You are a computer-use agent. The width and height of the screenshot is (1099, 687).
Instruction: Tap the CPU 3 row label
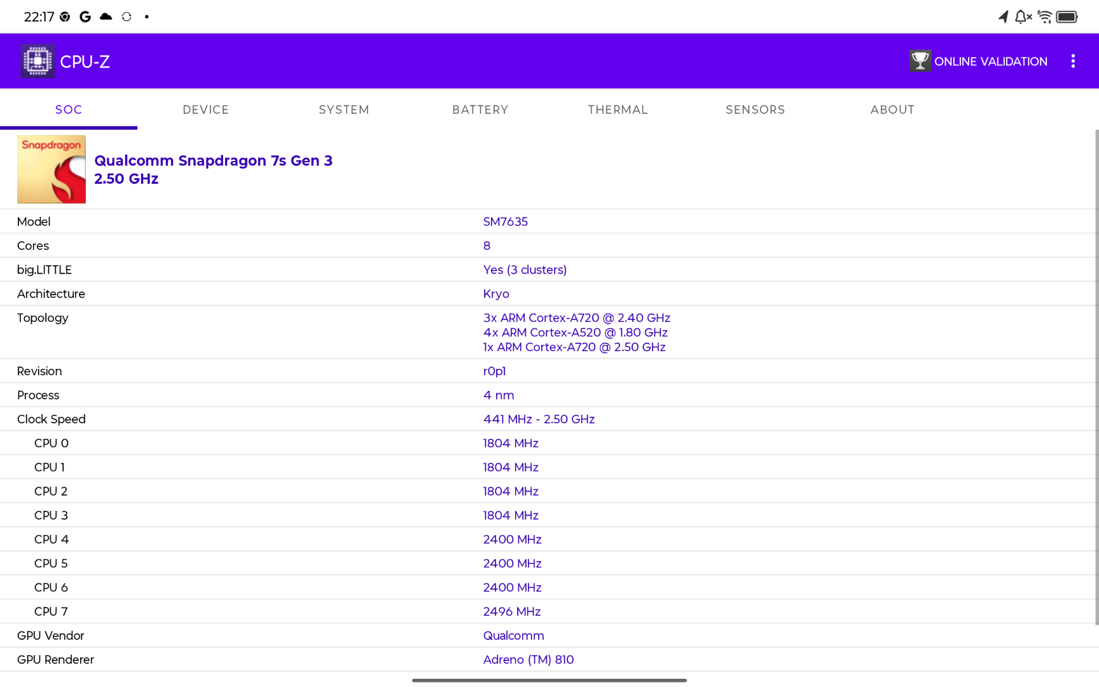(51, 515)
